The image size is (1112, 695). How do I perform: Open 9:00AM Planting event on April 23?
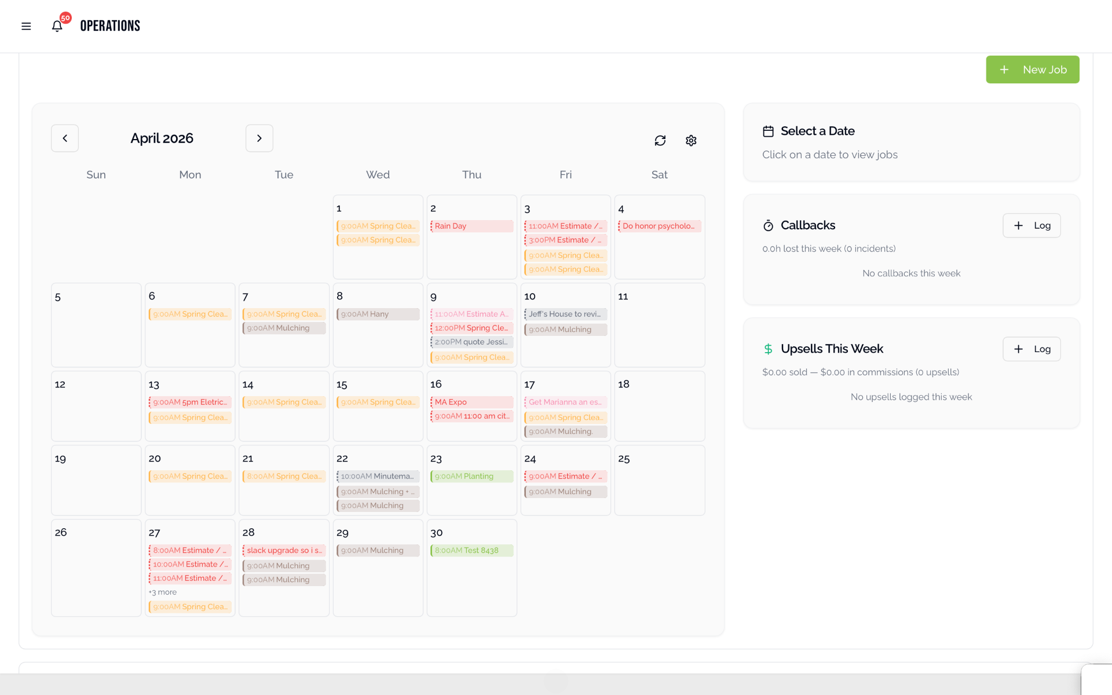pos(472,476)
